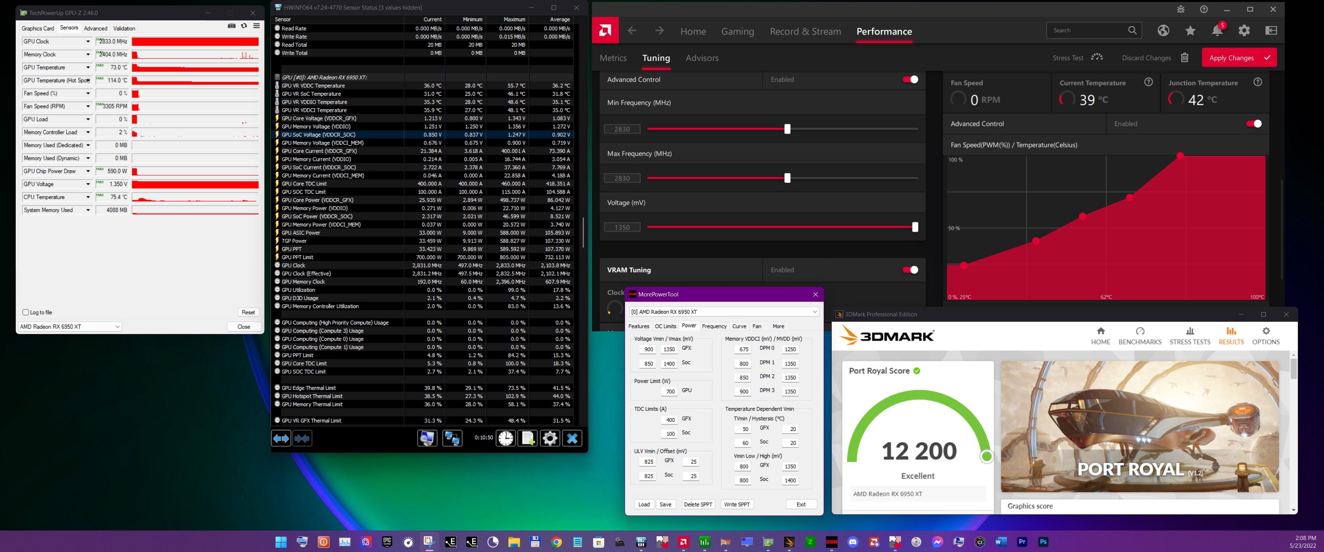This screenshot has width=1324, height=552.
Task: Click HWiNFO monitor with magnifier icon
Action: (426, 438)
